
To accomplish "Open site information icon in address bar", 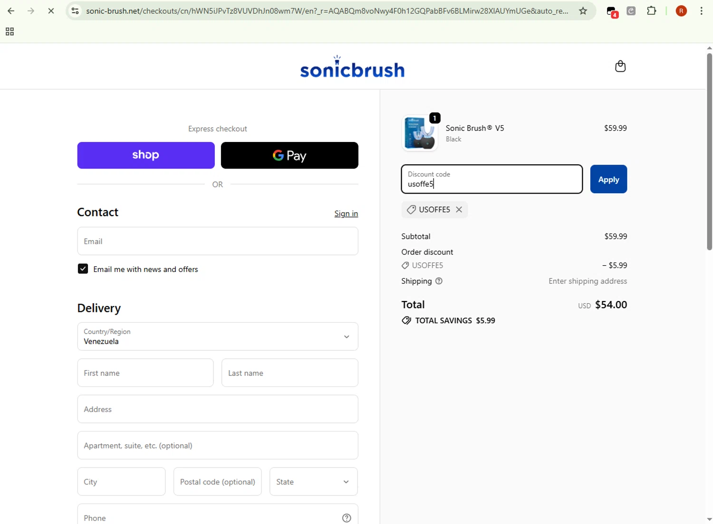I will 75,11.
